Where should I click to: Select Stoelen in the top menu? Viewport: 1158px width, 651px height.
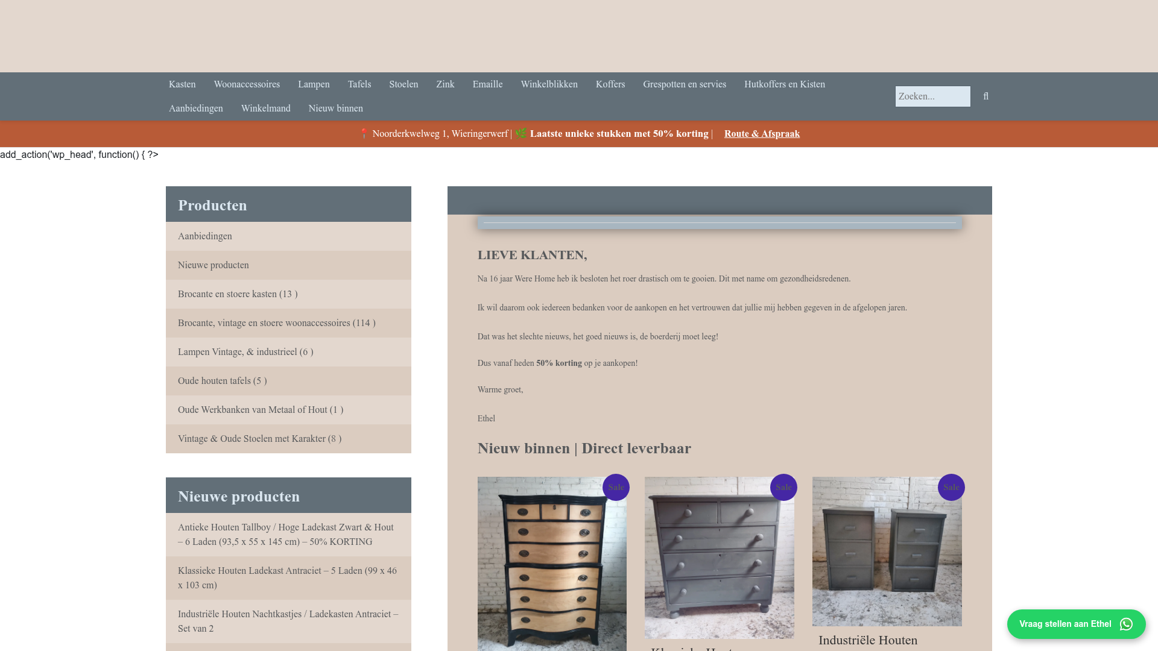(x=403, y=84)
